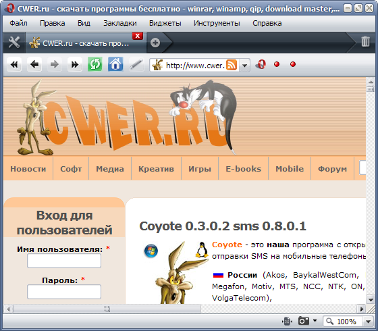
Task: Click the RSS feed icon in address bar
Action: pos(232,65)
